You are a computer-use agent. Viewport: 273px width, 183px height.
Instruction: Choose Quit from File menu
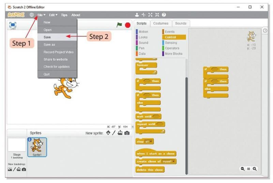pos(57,74)
